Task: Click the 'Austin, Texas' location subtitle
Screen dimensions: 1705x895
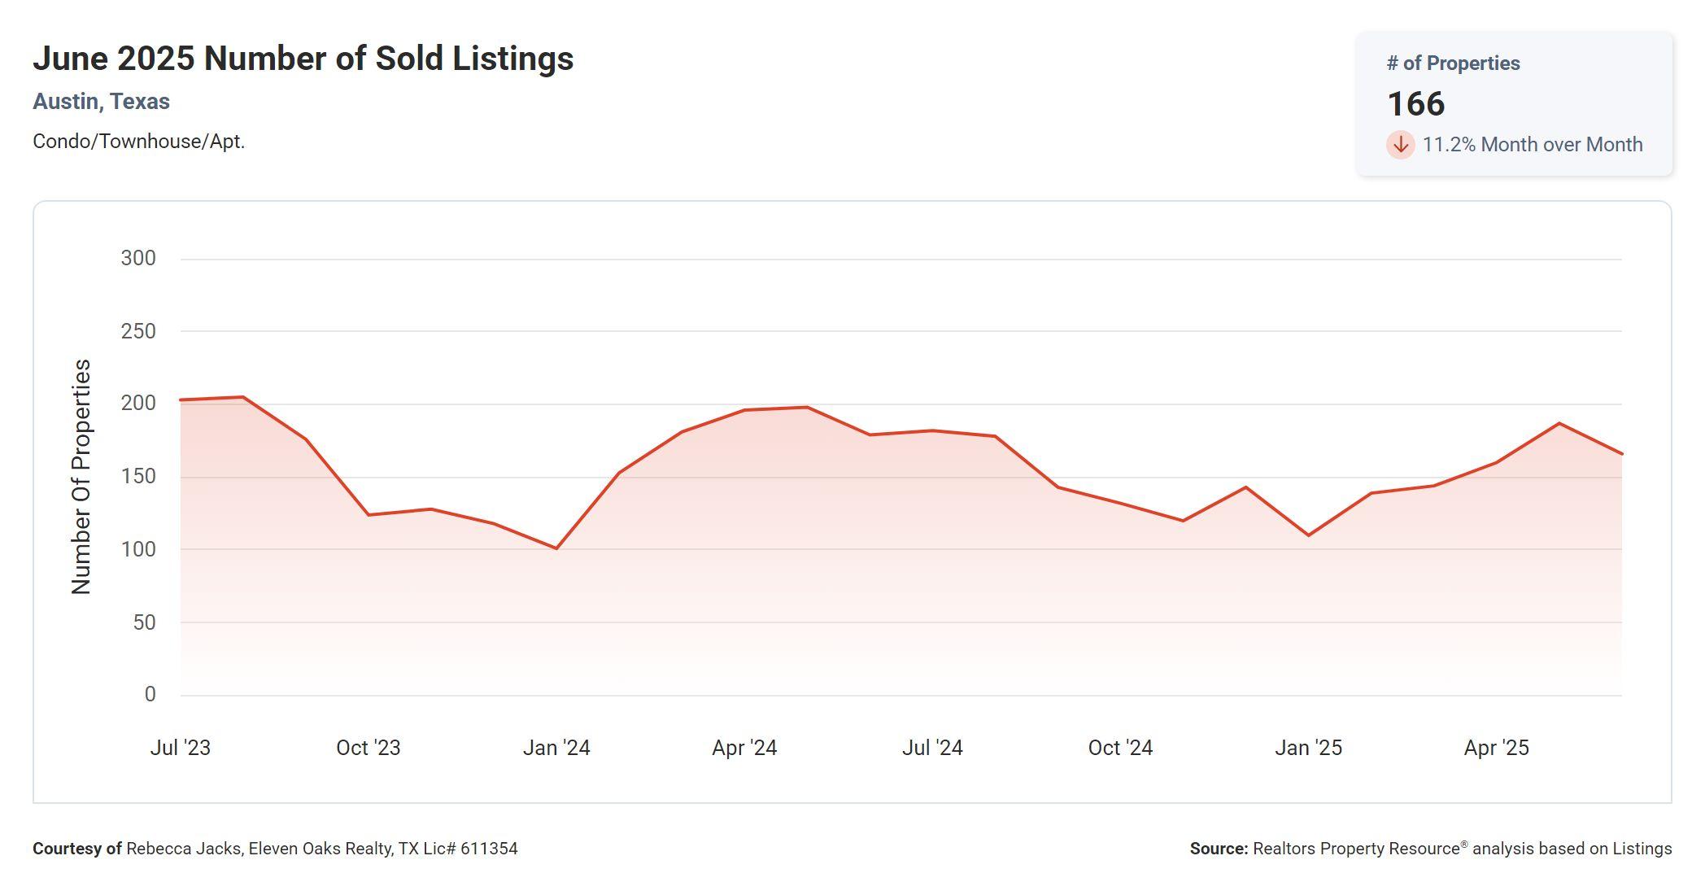Action: tap(101, 102)
